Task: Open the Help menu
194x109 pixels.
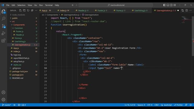Action: 57,5
